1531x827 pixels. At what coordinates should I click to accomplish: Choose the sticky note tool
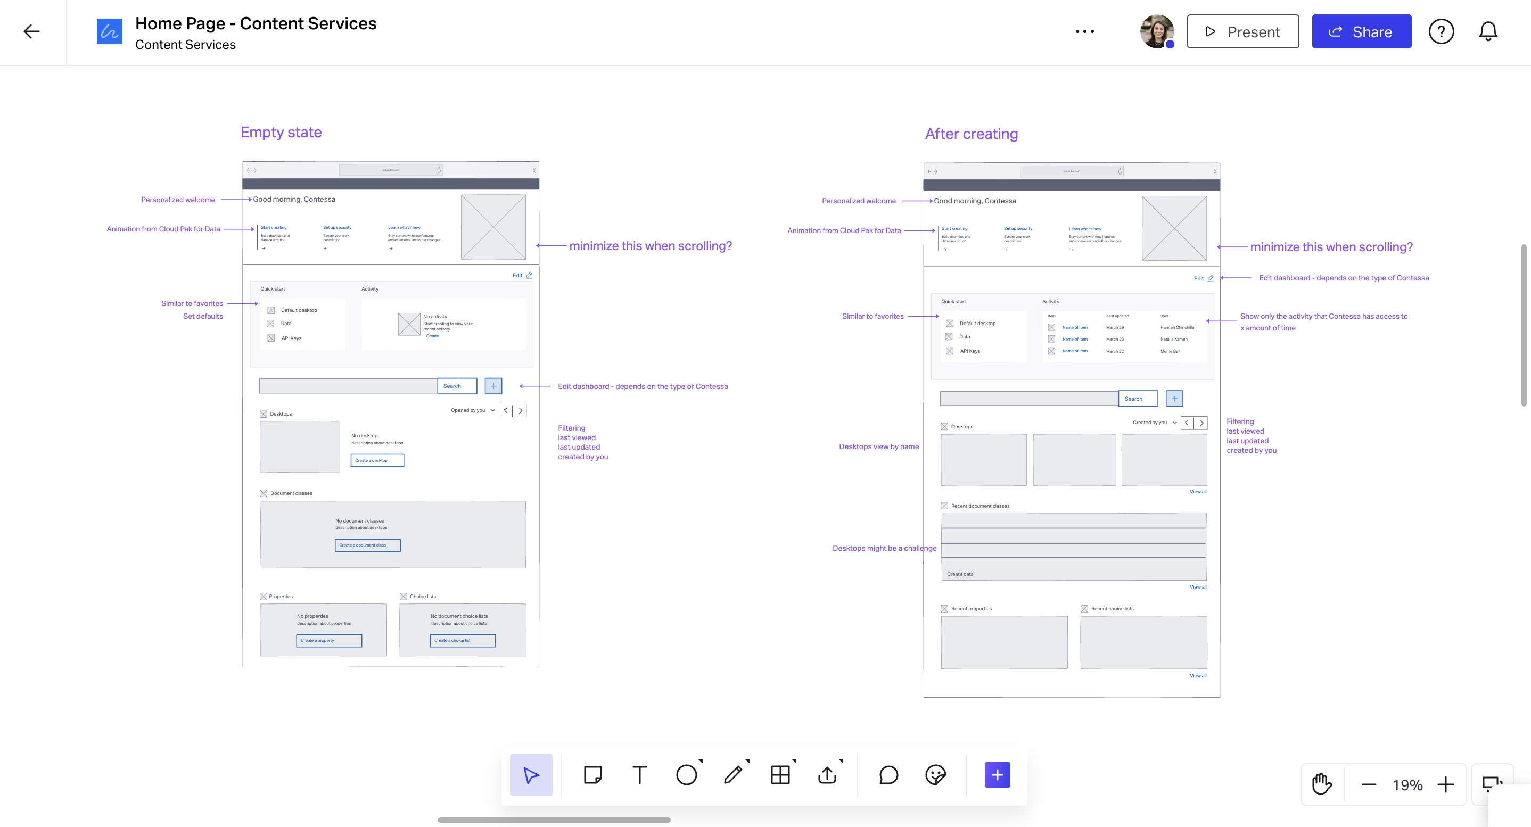point(592,775)
